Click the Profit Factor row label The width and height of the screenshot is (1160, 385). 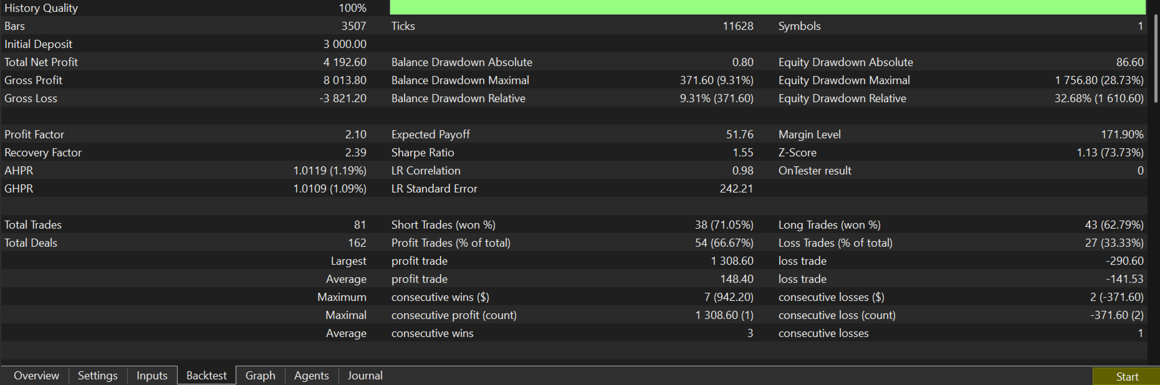pos(34,135)
